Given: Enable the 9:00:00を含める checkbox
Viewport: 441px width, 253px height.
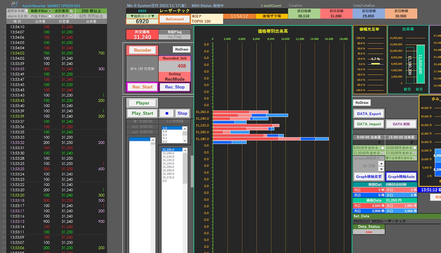Looking at the screenshot, I should [x=382, y=148].
